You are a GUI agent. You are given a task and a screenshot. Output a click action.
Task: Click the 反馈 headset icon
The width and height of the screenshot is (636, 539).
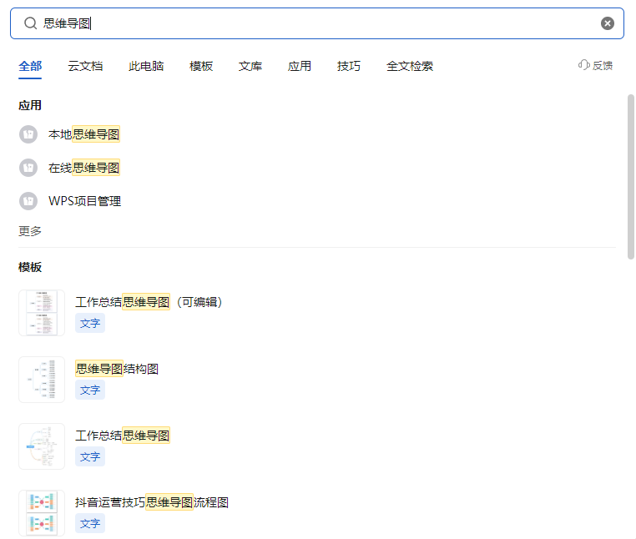583,65
